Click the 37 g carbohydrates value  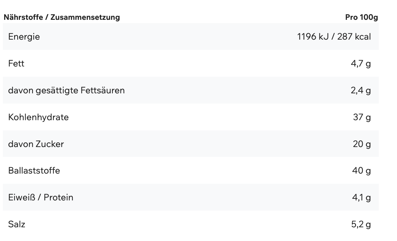362,117
